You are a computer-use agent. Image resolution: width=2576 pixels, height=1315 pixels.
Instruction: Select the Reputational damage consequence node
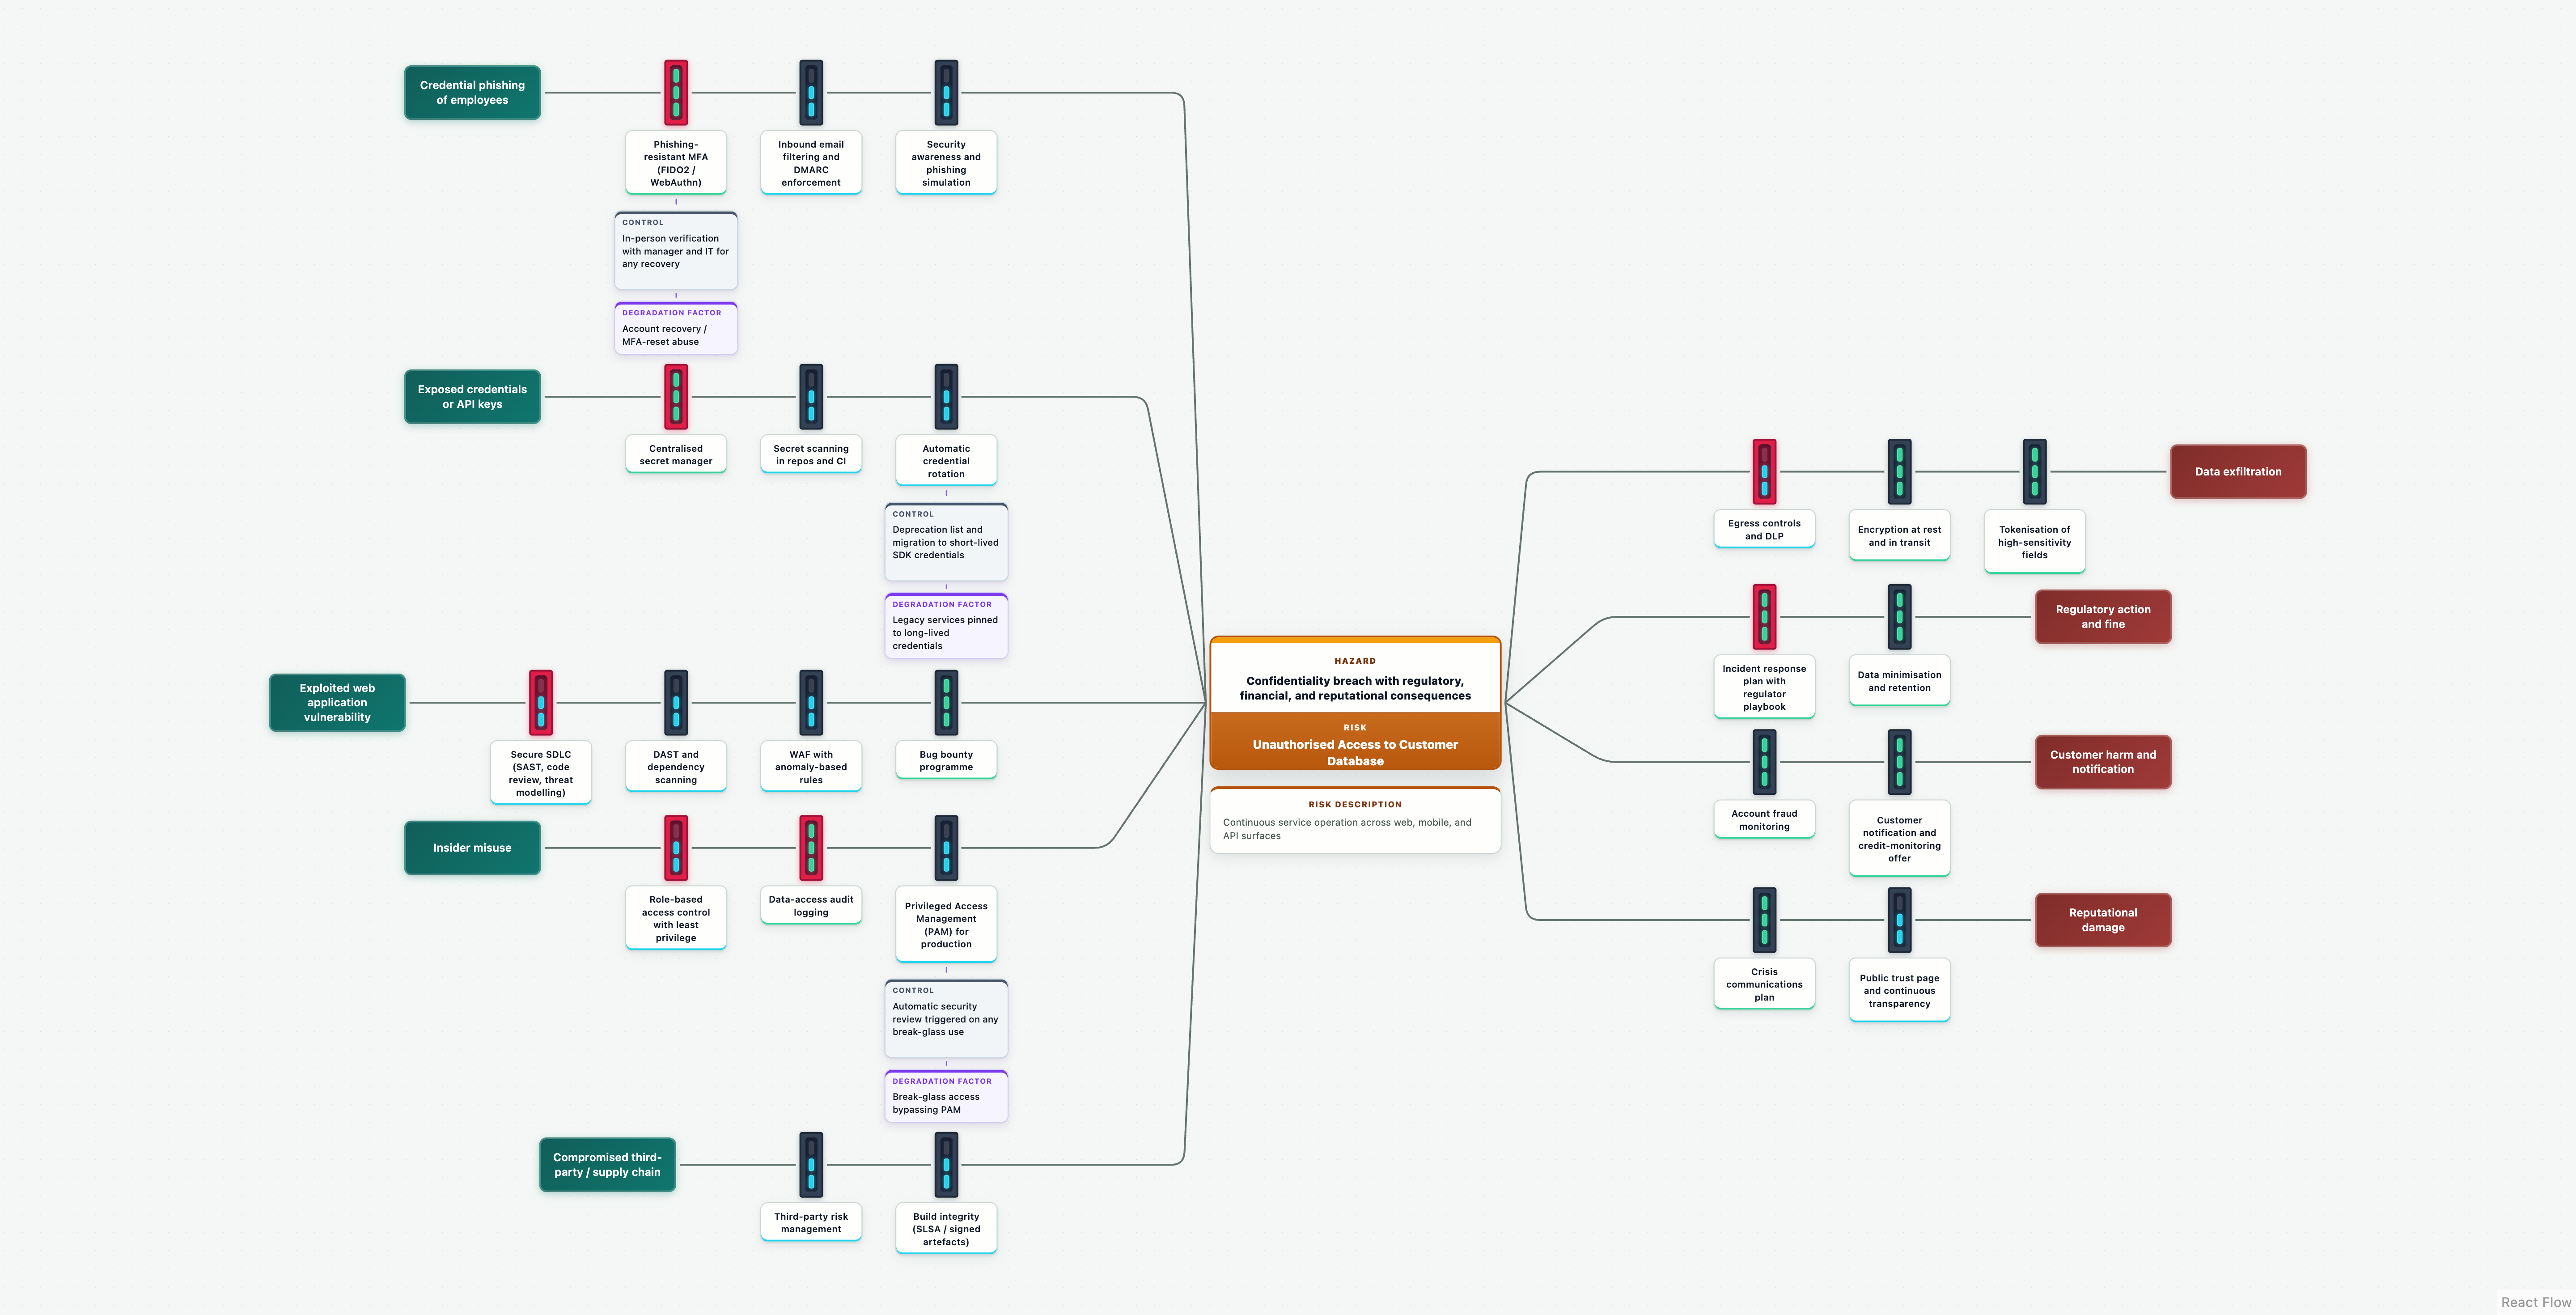click(x=2103, y=920)
